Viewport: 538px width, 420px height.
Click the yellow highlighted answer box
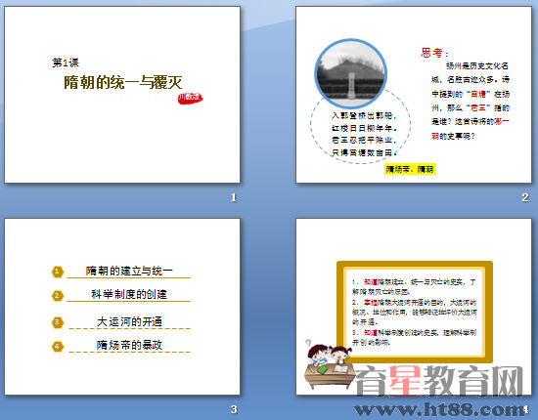coord(410,169)
